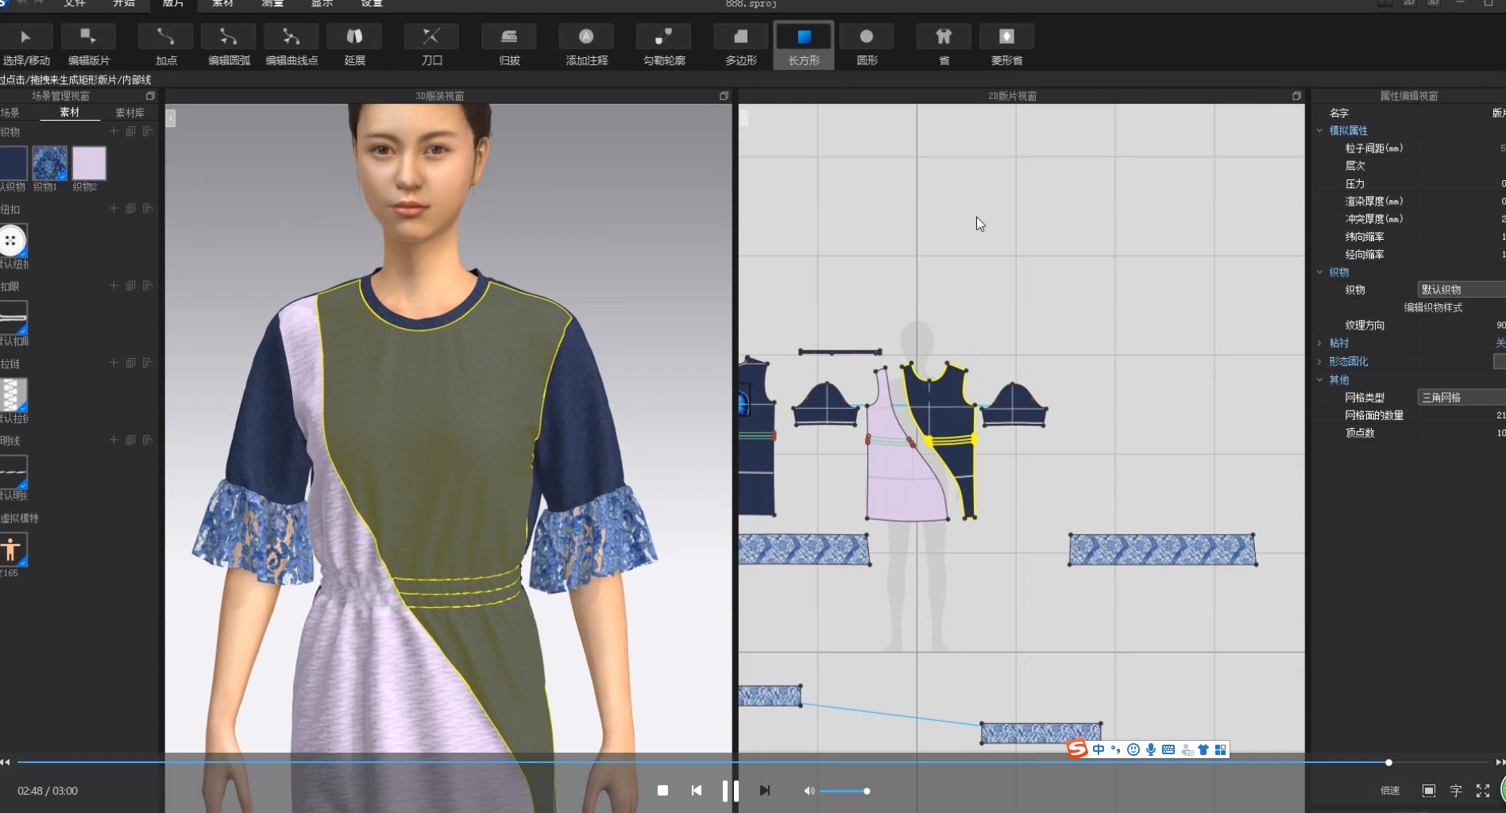Open the 素材 menu

(222, 4)
